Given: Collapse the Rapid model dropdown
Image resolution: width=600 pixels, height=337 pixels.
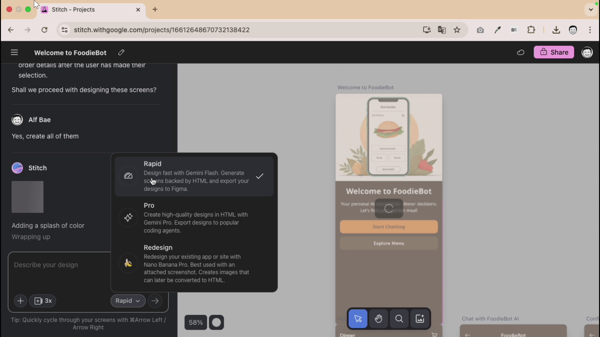Looking at the screenshot, I should pyautogui.click(x=128, y=301).
